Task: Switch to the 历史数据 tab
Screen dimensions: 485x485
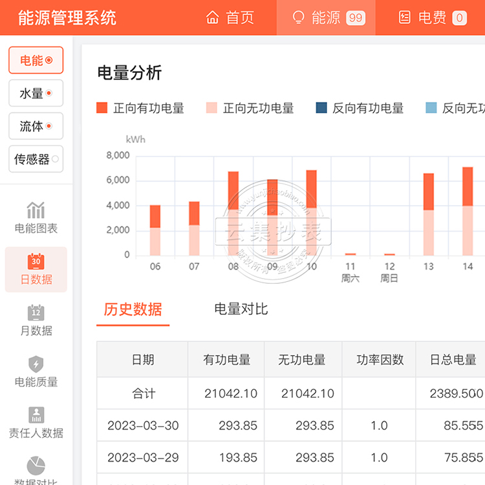Action: 133,309
